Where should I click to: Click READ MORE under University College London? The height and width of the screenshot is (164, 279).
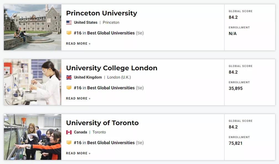pyautogui.click(x=76, y=98)
